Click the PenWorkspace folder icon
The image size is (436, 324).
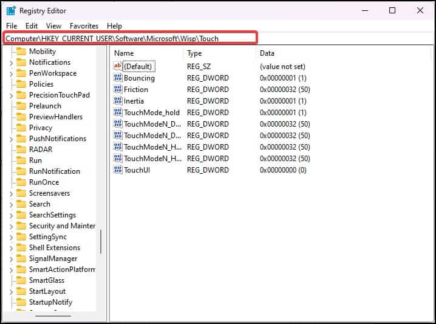[x=21, y=73]
